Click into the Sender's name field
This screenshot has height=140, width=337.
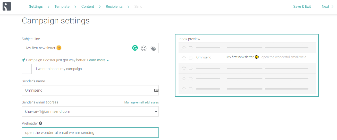tap(90, 90)
